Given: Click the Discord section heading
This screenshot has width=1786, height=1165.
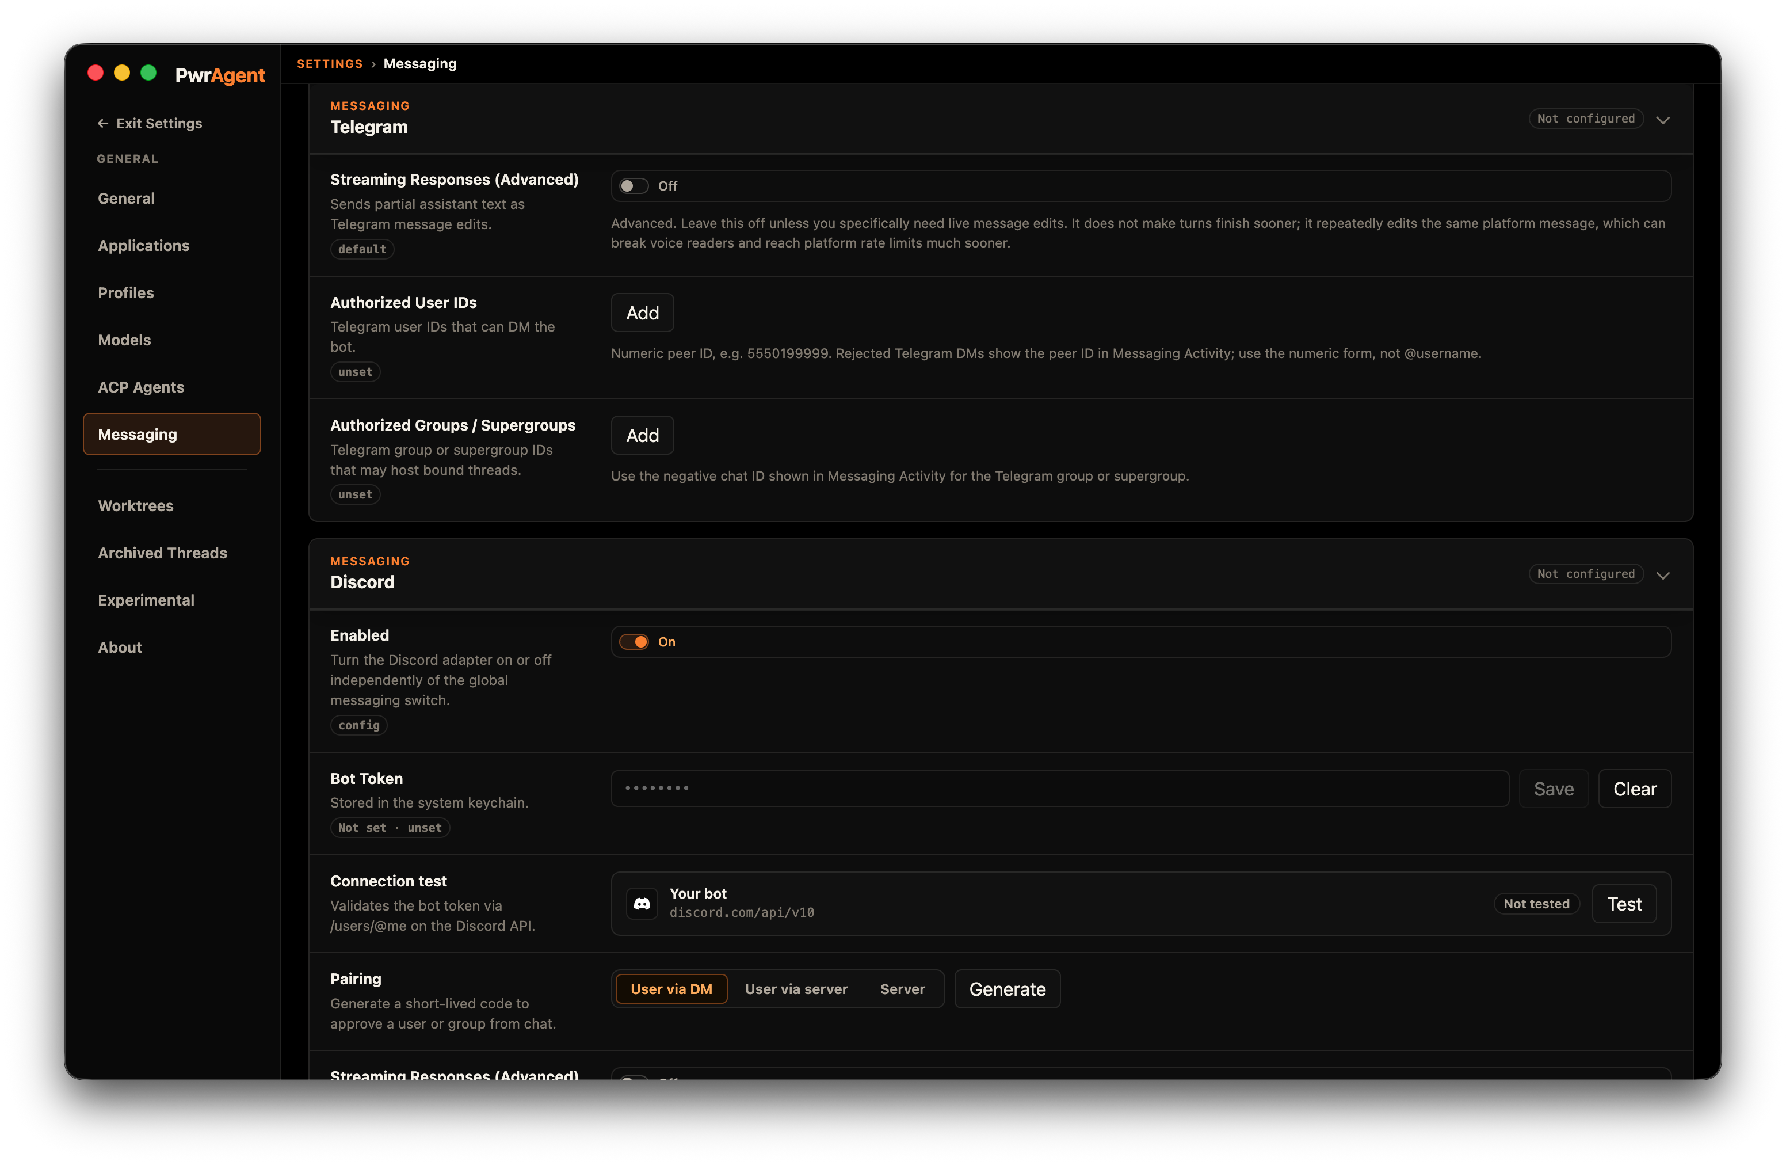Looking at the screenshot, I should [362, 582].
